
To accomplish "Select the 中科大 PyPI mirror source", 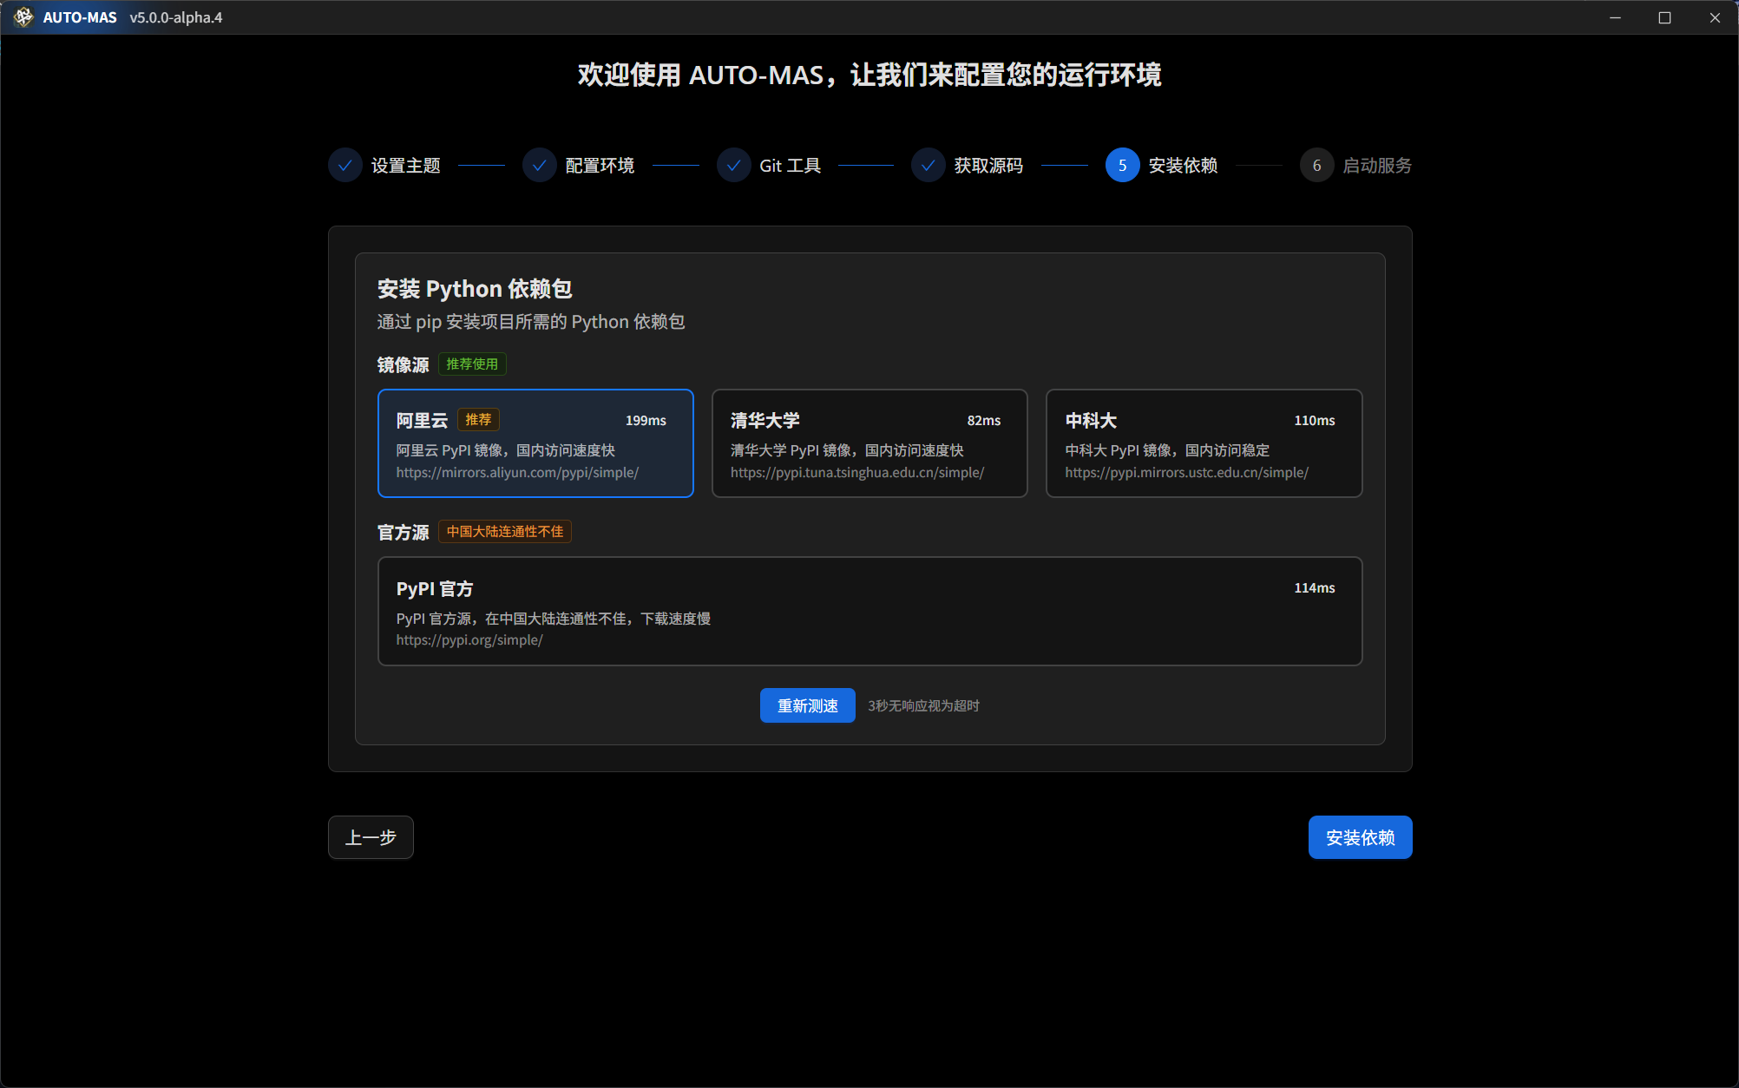I will [1204, 443].
